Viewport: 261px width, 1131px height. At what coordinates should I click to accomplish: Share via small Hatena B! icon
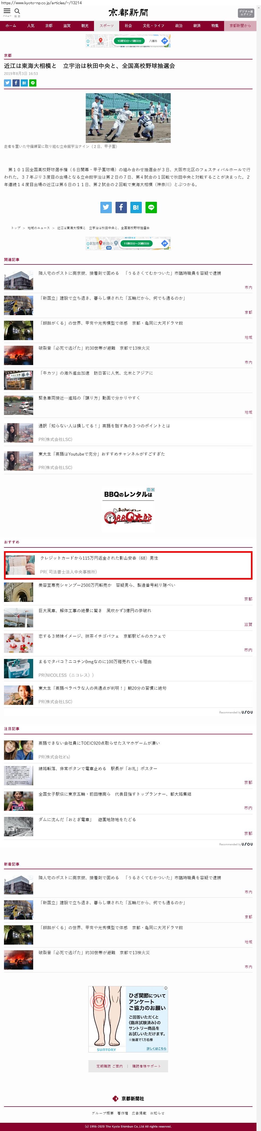tap(24, 83)
